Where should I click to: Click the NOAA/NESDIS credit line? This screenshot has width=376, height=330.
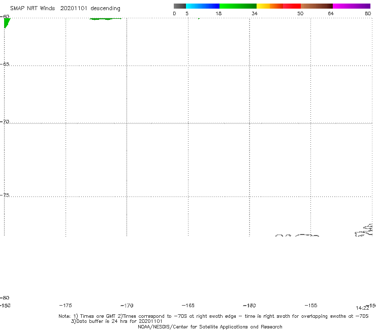click(210, 326)
